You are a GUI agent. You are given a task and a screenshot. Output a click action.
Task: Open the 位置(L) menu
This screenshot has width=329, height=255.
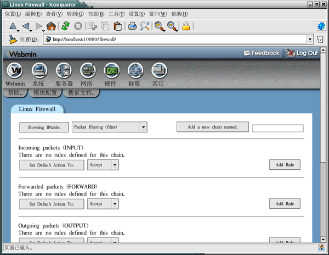coord(13,14)
